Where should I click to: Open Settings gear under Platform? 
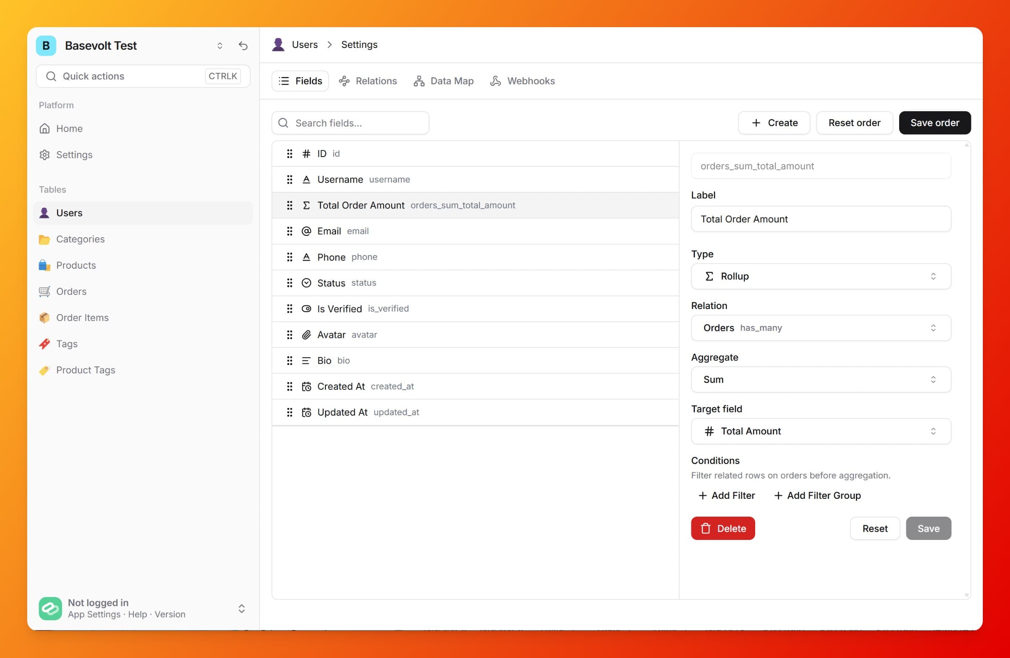tap(45, 155)
